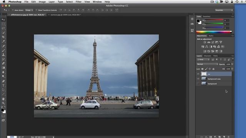
Task: Add a Vibrance adjustment
Action: [221, 42]
